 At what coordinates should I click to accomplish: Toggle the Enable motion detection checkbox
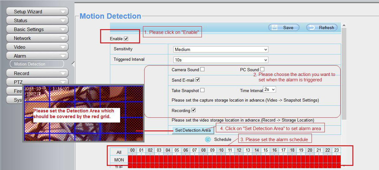126,39
